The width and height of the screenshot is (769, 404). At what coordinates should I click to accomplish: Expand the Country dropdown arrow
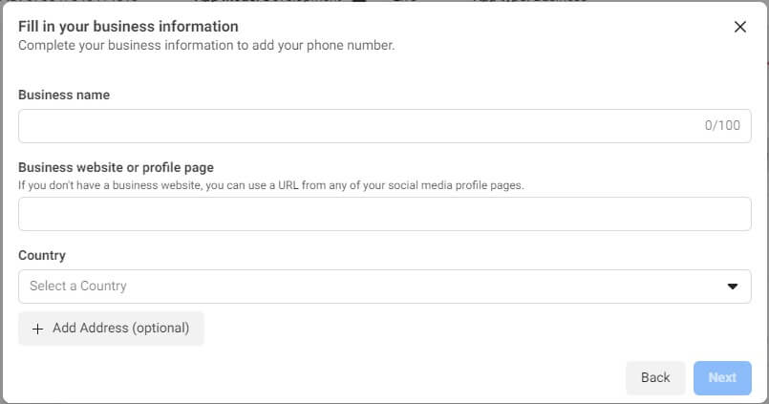point(733,287)
